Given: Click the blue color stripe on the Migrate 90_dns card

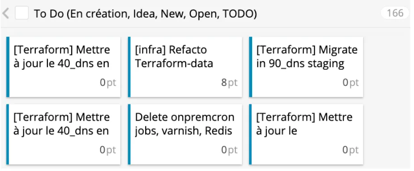Looking at the screenshot, I should tap(251, 67).
